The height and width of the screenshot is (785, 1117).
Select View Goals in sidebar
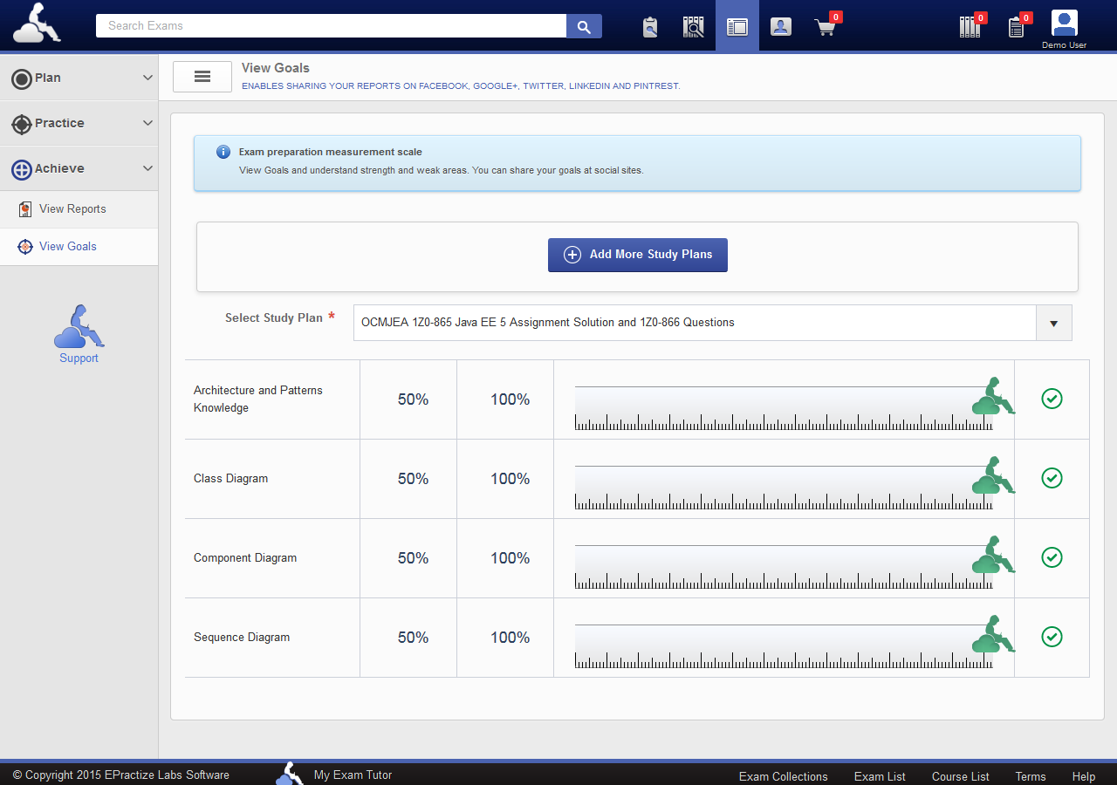(67, 247)
